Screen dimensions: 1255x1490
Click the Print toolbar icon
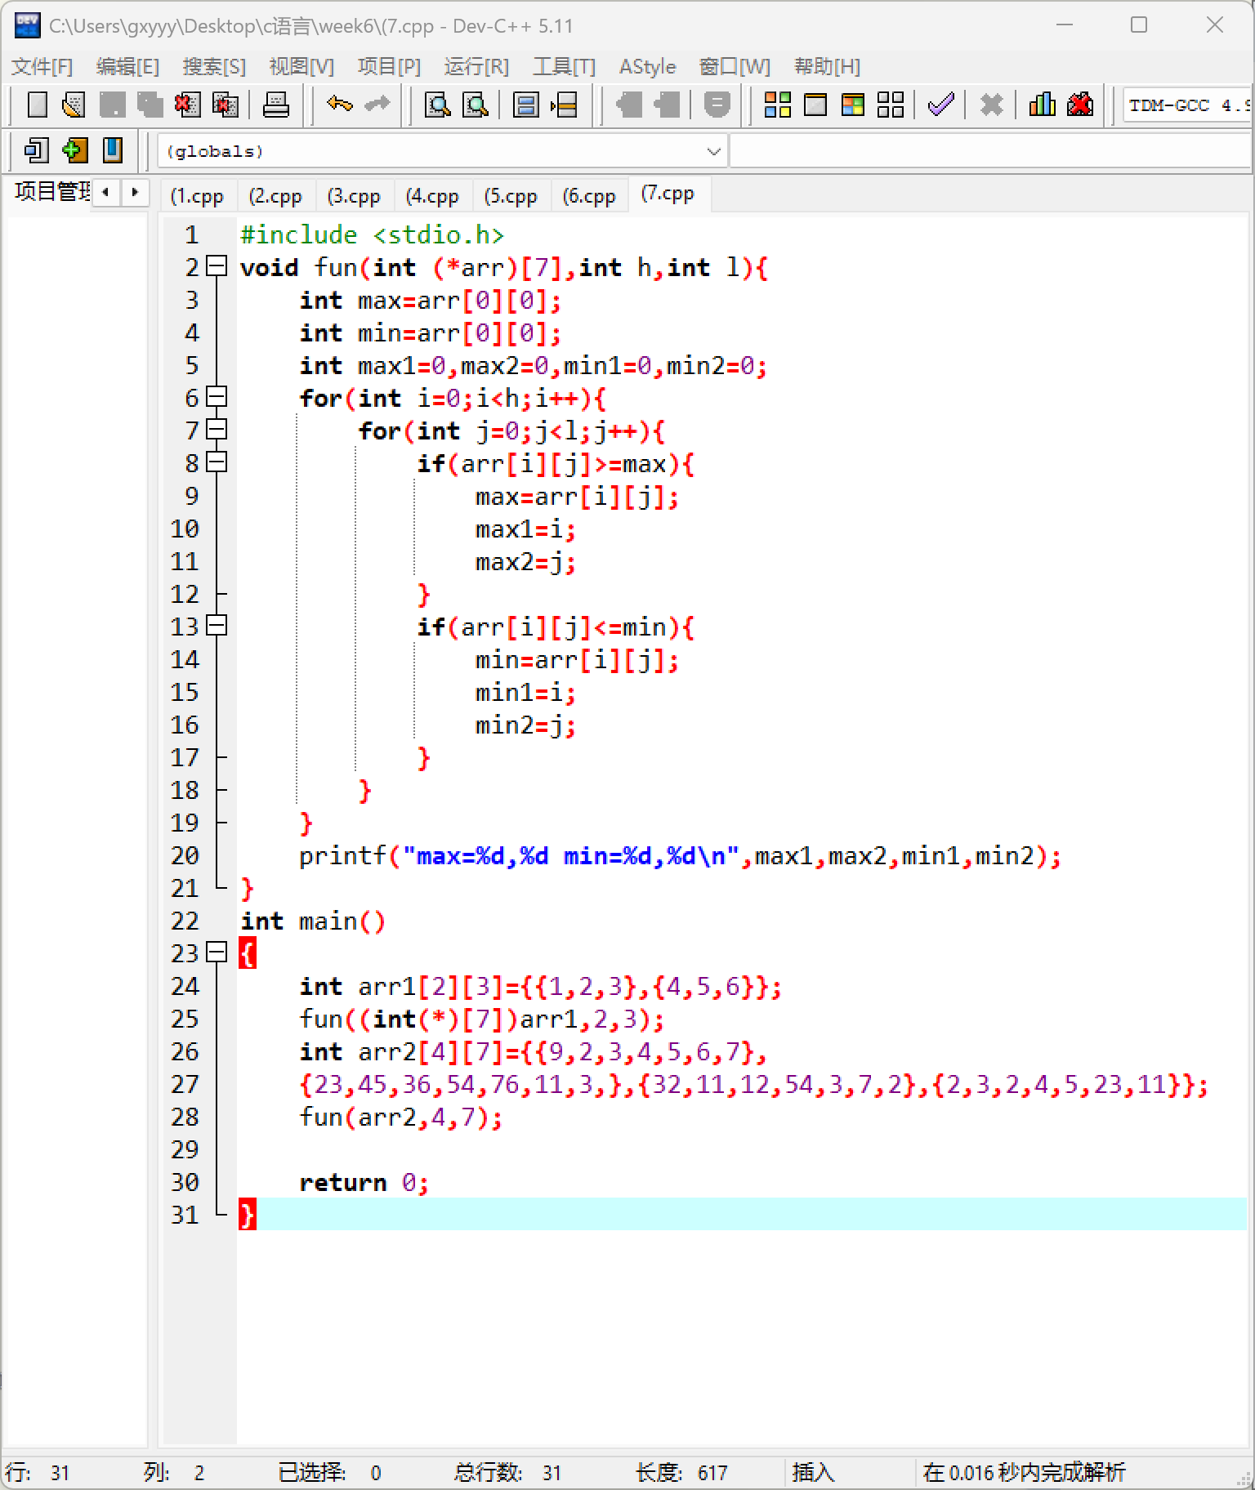(x=275, y=105)
